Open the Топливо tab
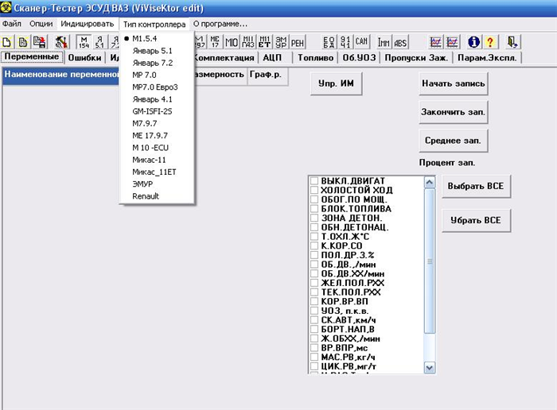 coord(315,57)
